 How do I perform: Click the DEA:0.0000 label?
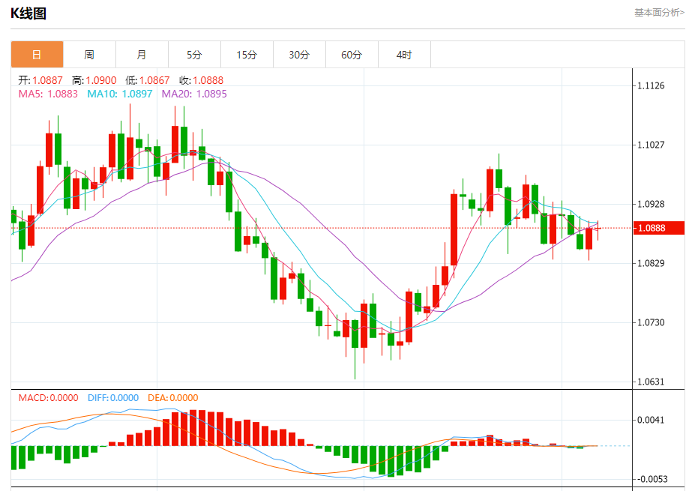[x=173, y=398]
